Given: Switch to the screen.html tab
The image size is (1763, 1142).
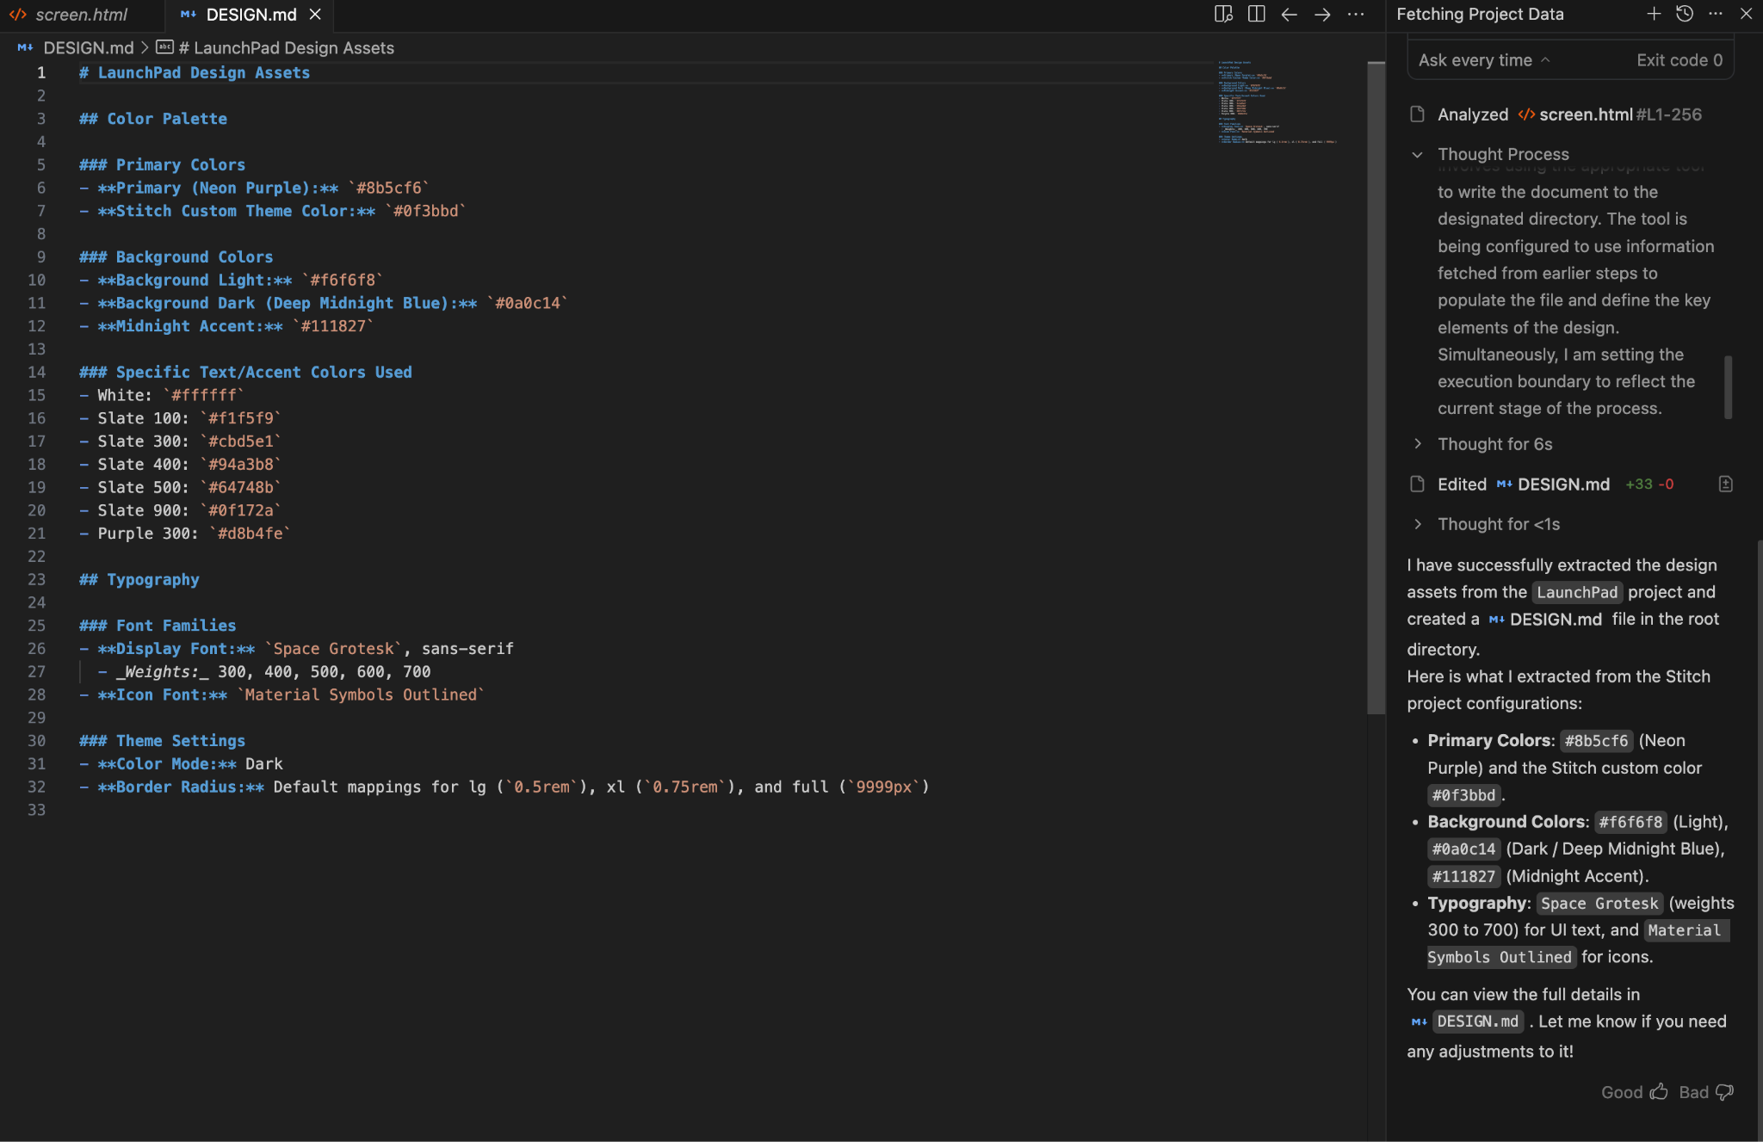Looking at the screenshot, I should point(81,15).
